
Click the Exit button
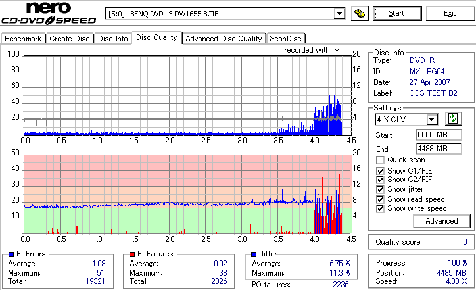[x=450, y=14]
